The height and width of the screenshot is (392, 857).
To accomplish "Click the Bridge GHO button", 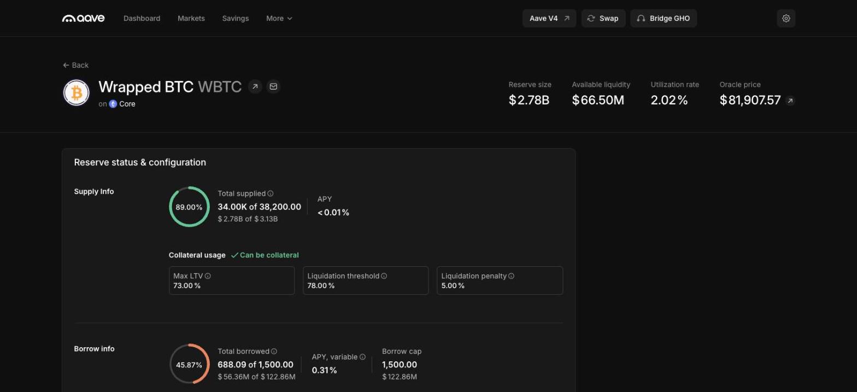I will (x=664, y=18).
